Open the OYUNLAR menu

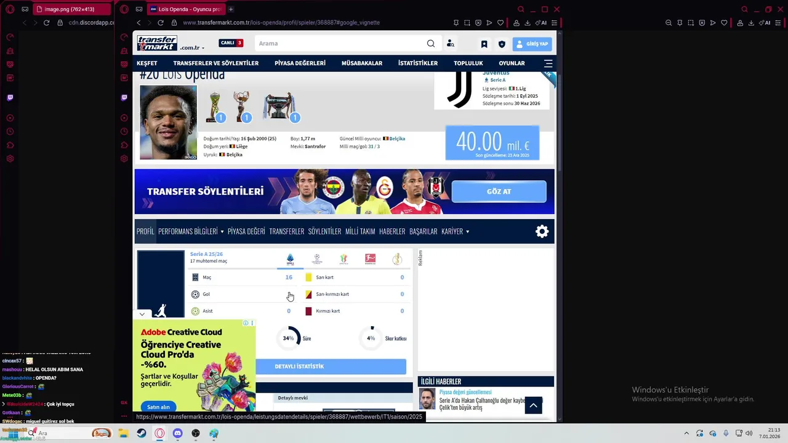tap(512, 63)
